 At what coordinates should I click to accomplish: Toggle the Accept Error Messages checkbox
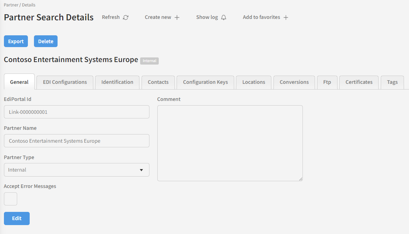point(10,199)
